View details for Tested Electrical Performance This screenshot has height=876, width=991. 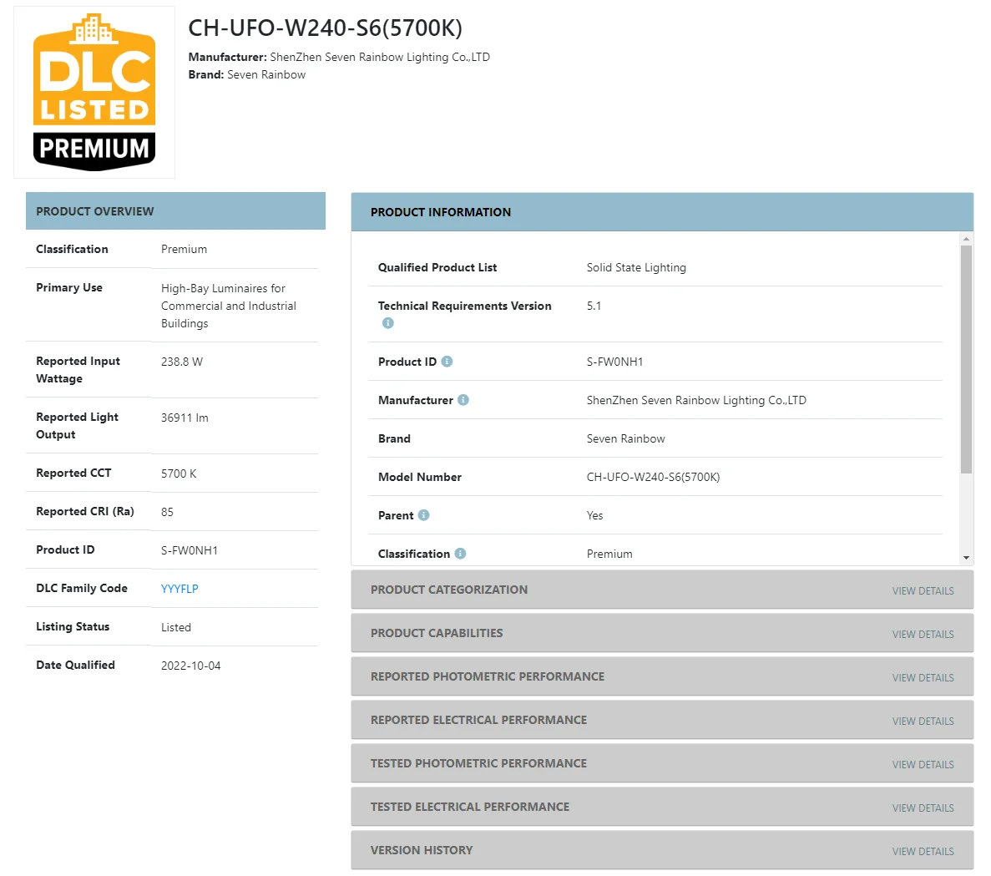click(x=923, y=808)
